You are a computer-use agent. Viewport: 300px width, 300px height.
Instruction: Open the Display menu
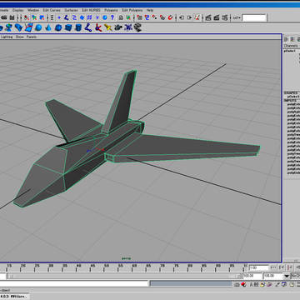click(17, 10)
